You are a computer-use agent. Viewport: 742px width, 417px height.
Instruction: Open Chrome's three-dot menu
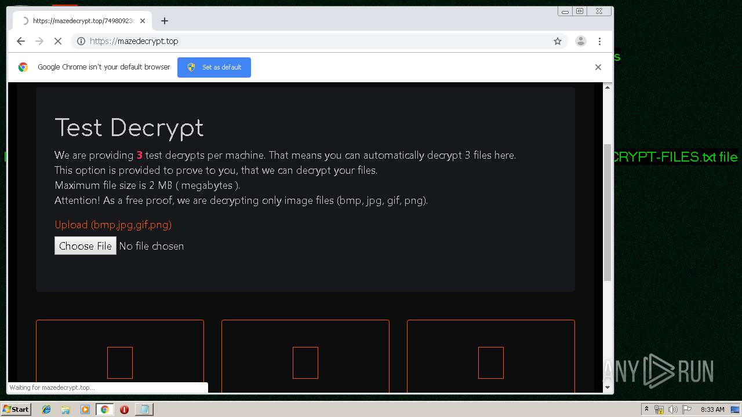click(599, 41)
